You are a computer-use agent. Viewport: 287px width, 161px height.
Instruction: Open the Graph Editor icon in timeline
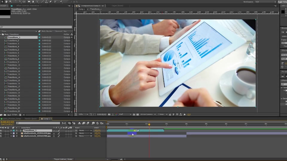102,123
